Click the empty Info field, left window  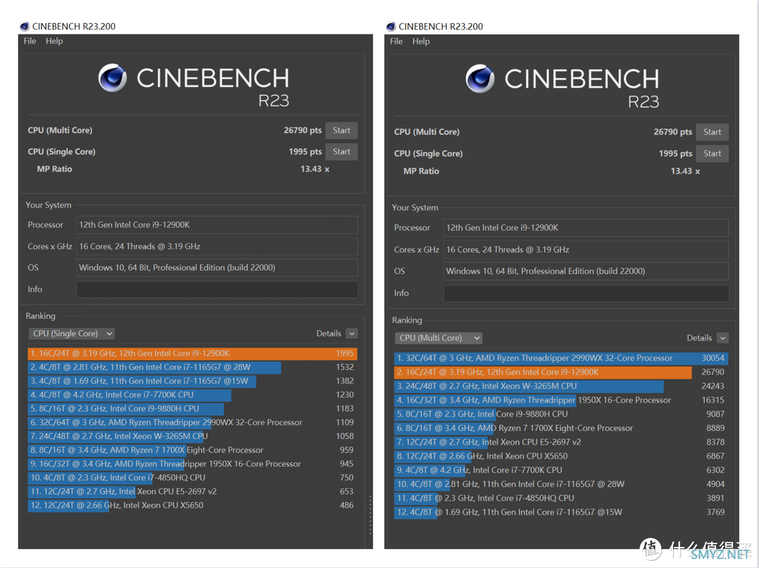217,289
